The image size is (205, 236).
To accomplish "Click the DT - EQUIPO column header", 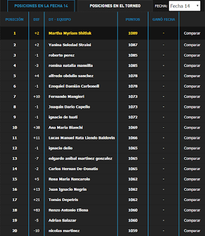I will tap(59, 19).
